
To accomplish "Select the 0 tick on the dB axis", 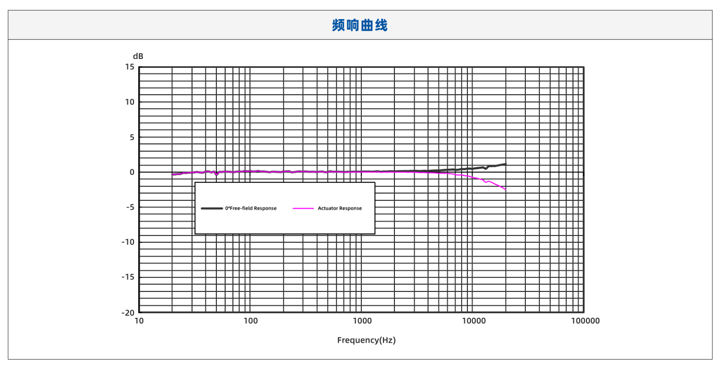I will pos(131,172).
